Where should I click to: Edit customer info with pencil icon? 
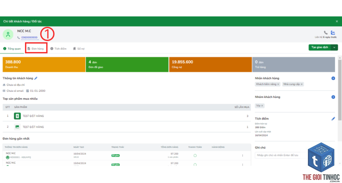tap(36, 78)
